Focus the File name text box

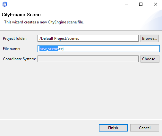pyautogui.click(x=98, y=49)
